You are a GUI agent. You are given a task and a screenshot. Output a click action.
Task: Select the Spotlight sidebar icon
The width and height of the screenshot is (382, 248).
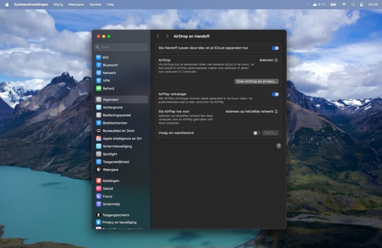pyautogui.click(x=99, y=154)
